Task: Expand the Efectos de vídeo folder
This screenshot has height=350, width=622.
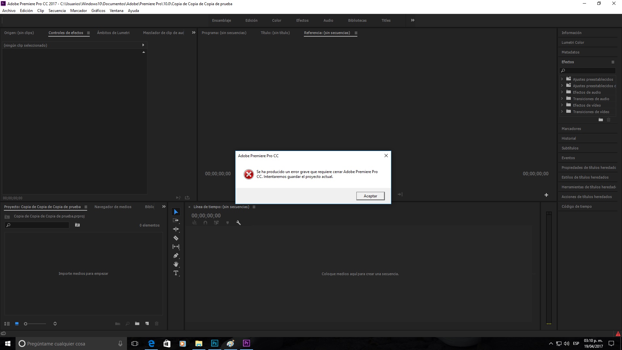Action: [x=562, y=105]
